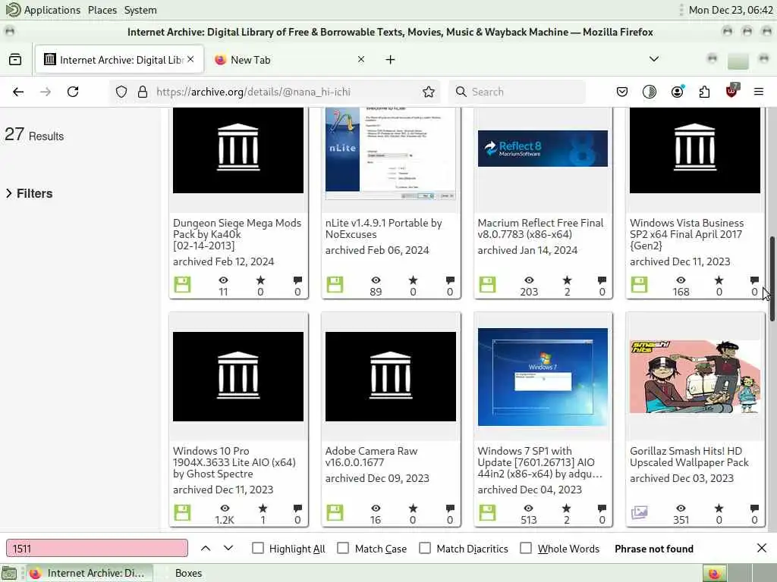Go back to the previous page

click(x=18, y=92)
